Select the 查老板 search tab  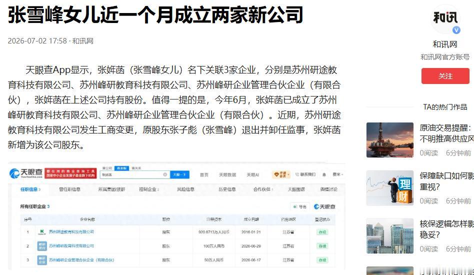[122, 168]
